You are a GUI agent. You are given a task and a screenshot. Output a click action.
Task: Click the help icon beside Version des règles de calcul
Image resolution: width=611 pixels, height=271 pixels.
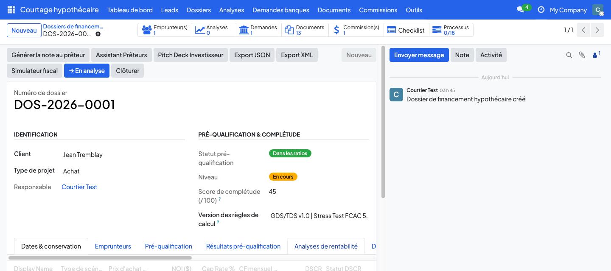click(x=218, y=222)
